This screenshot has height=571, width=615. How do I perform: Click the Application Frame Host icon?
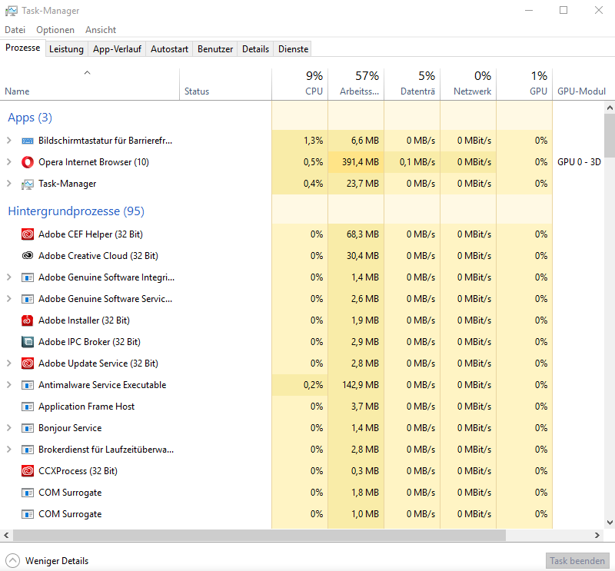28,407
